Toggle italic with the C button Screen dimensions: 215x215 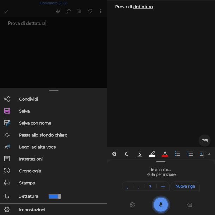(x=127, y=154)
